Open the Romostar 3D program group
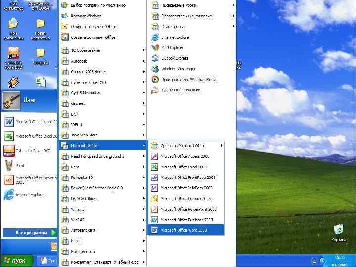This screenshot has width=356, height=267. coord(103,178)
